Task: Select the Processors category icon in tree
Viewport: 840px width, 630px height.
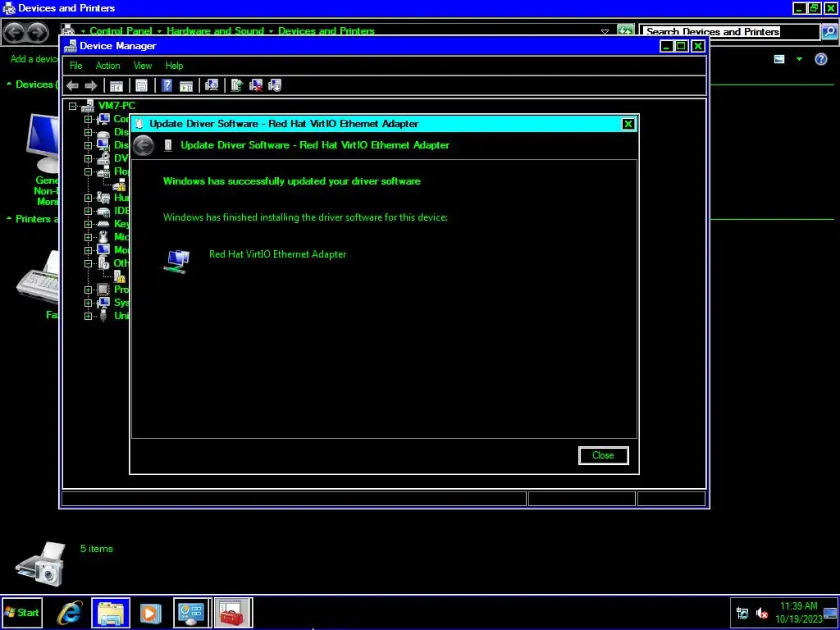Action: [x=103, y=290]
